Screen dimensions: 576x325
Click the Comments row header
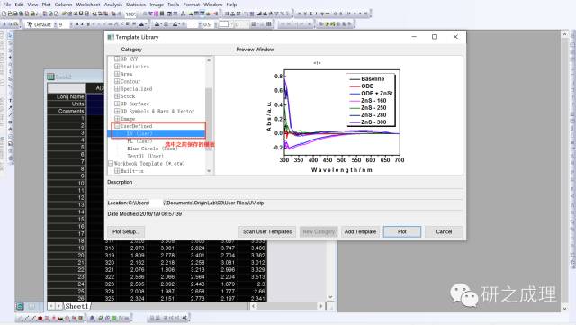[67, 111]
